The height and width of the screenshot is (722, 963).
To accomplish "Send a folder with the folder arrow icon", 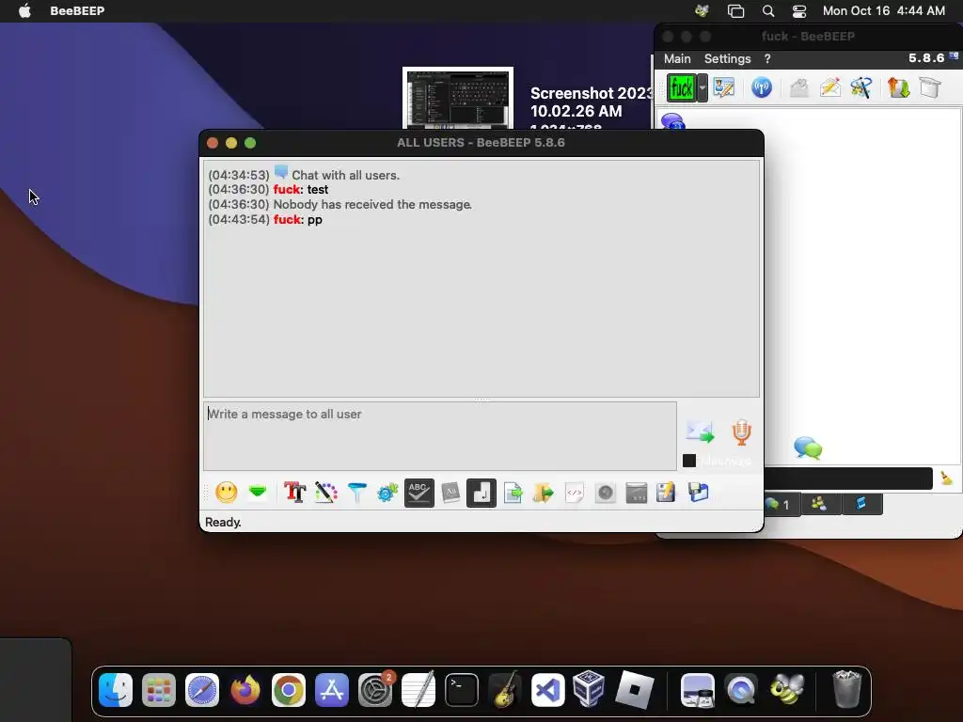I will pyautogui.click(x=543, y=493).
